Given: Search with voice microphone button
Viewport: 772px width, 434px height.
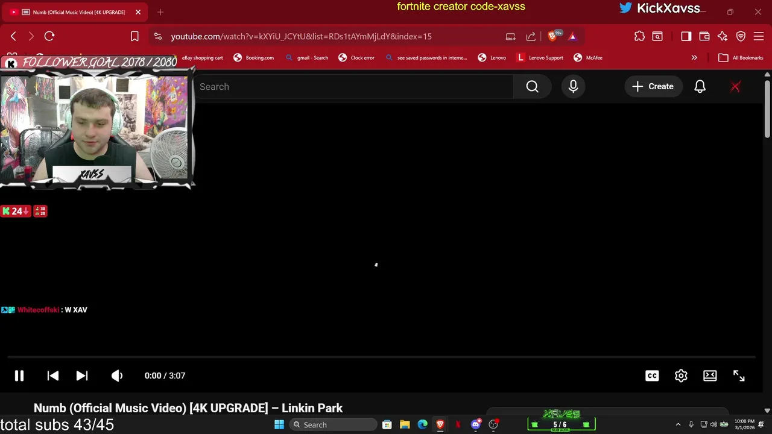Looking at the screenshot, I should coord(573,86).
